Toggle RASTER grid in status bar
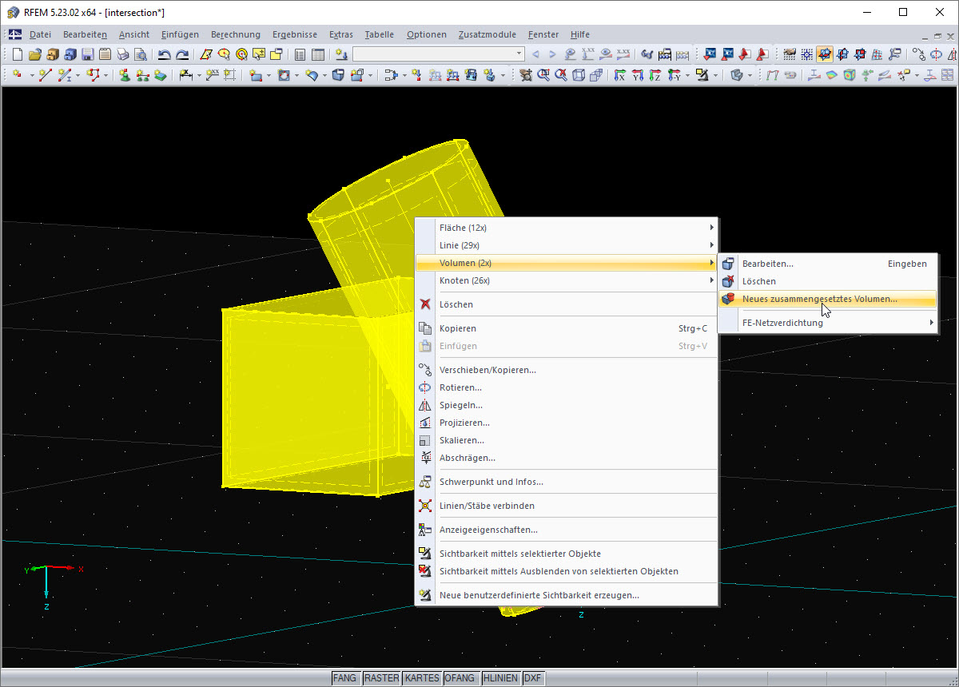 click(x=381, y=678)
